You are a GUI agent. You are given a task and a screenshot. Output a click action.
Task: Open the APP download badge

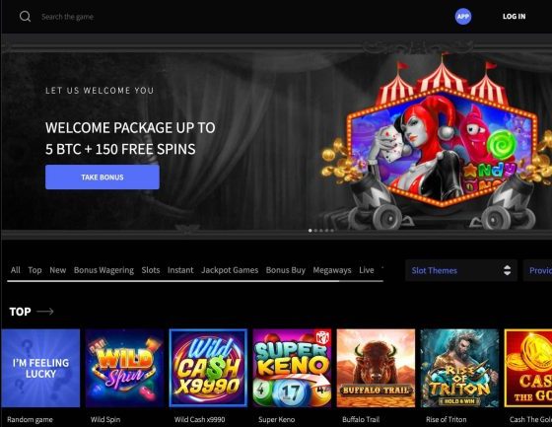(x=463, y=16)
